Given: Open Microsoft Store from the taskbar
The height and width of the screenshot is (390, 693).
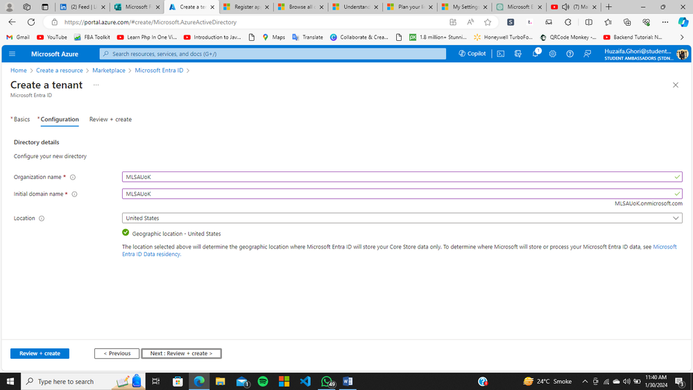Looking at the screenshot, I should coord(178,381).
